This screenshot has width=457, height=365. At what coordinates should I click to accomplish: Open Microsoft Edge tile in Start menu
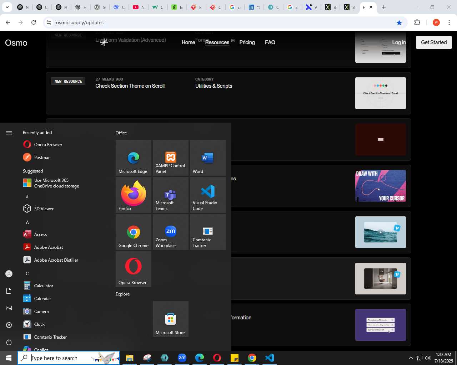(134, 158)
